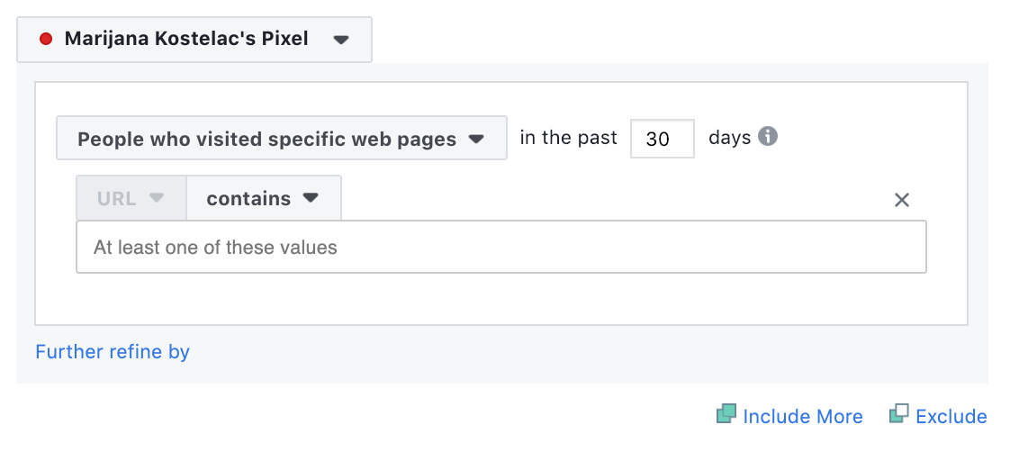Click the Include More overlapping squares icon

[x=726, y=414]
